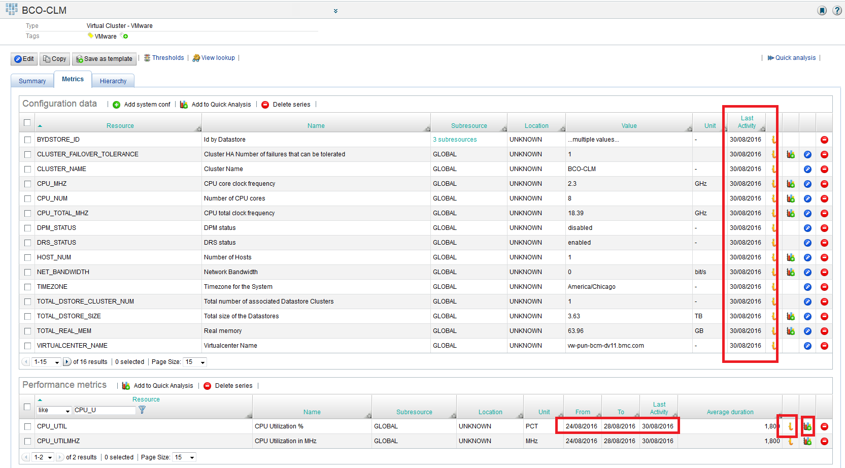This screenshot has height=468, width=845.
Task: Click the CPU_U resource filter text field
Action: (x=104, y=410)
